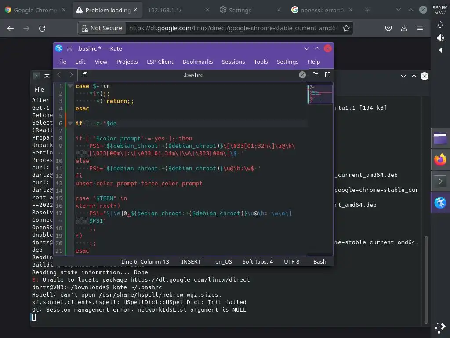Click line 4 'esac' in the editor
450x338 pixels.
click(82, 109)
